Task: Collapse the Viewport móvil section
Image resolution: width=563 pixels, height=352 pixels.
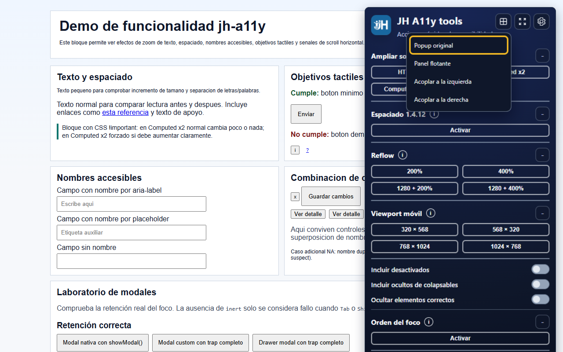Action: (x=542, y=213)
